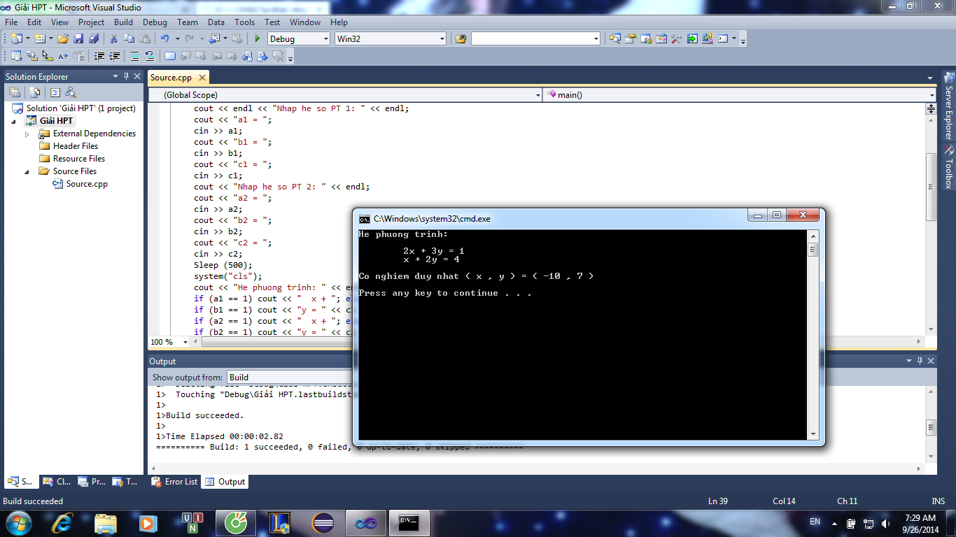
Task: Click Show All Files in Solution Explorer
Action: click(x=34, y=92)
